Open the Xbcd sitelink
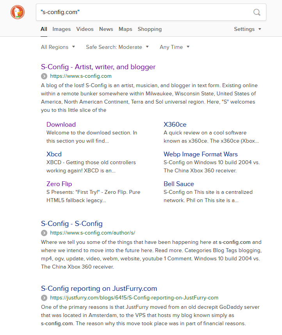282x335 pixels. point(54,154)
